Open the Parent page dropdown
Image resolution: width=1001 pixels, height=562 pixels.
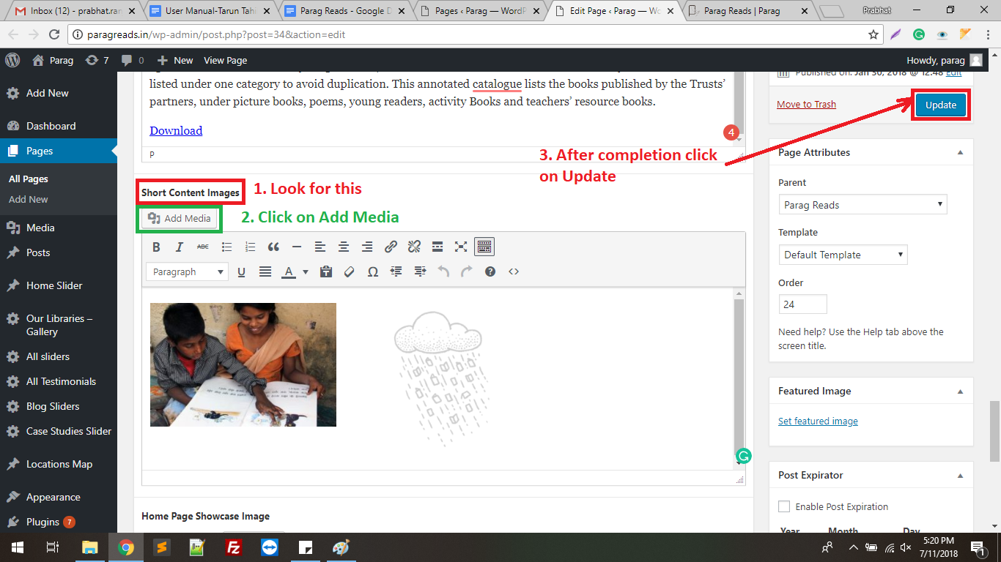pyautogui.click(x=863, y=205)
